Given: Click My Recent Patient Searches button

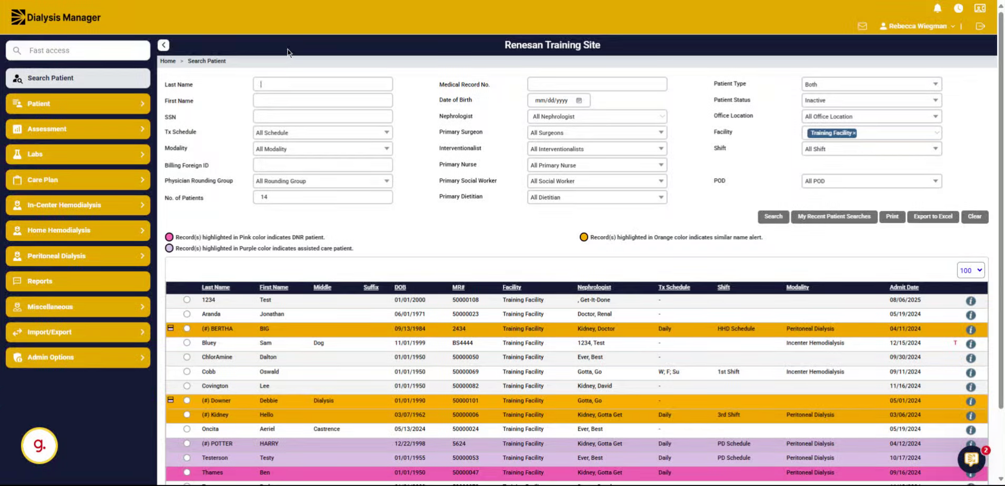Looking at the screenshot, I should [834, 216].
